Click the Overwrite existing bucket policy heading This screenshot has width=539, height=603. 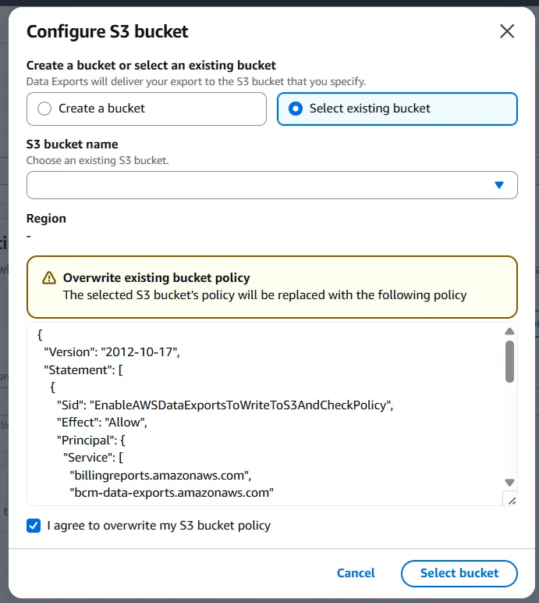pyautogui.click(x=156, y=278)
